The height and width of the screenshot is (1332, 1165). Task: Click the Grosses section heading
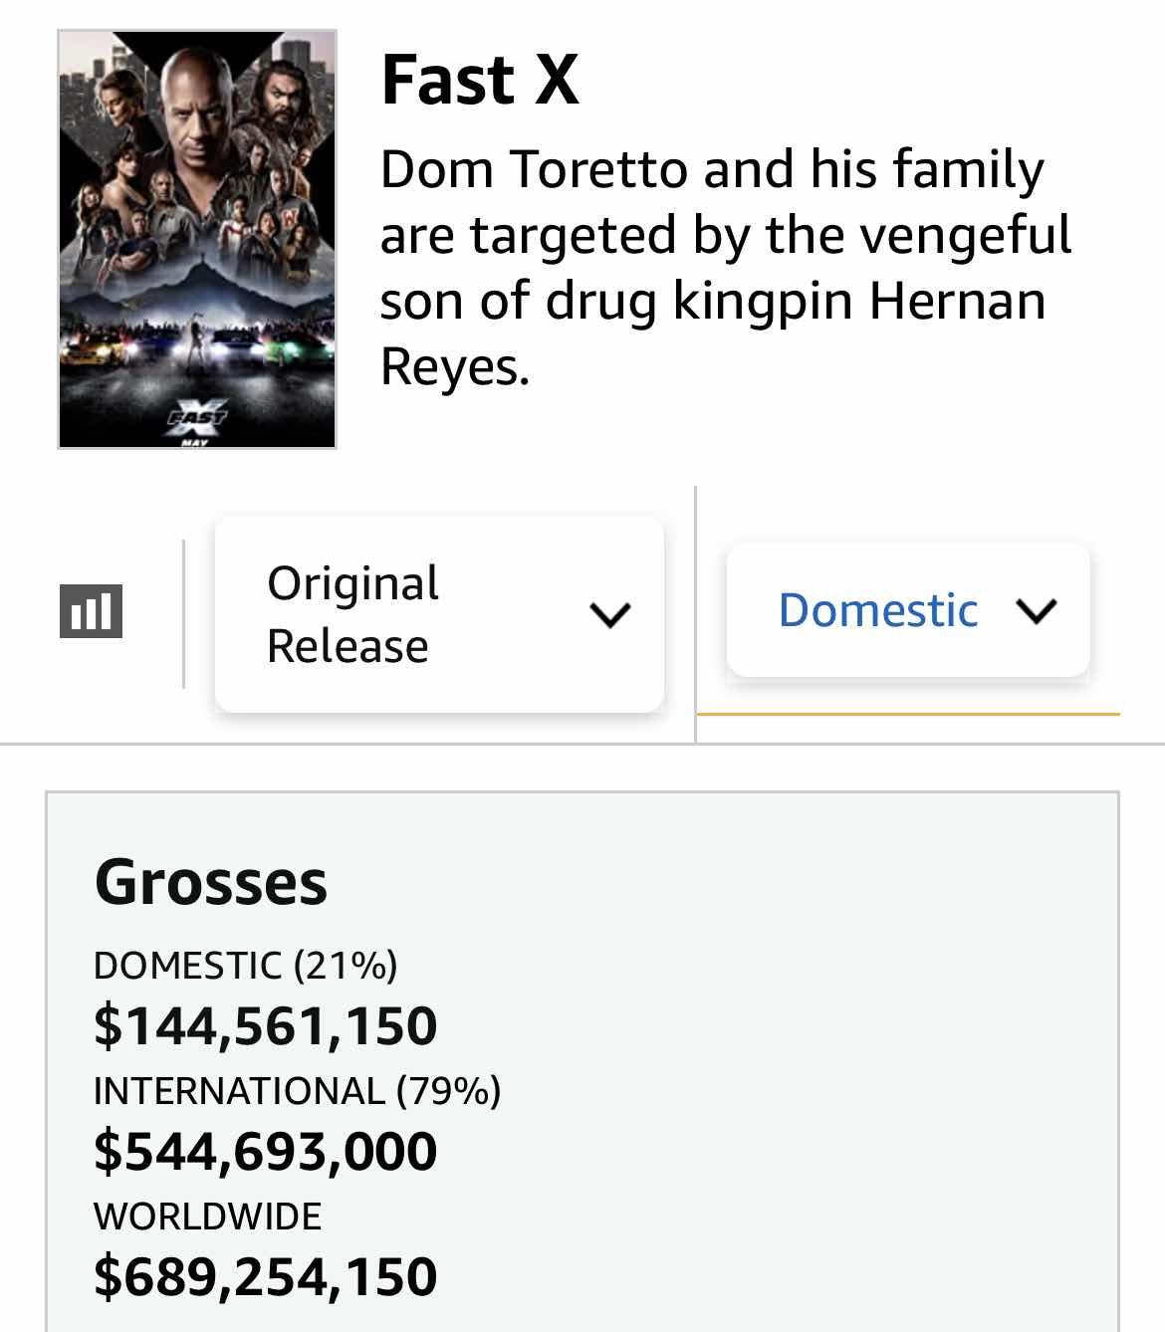pyautogui.click(x=210, y=882)
